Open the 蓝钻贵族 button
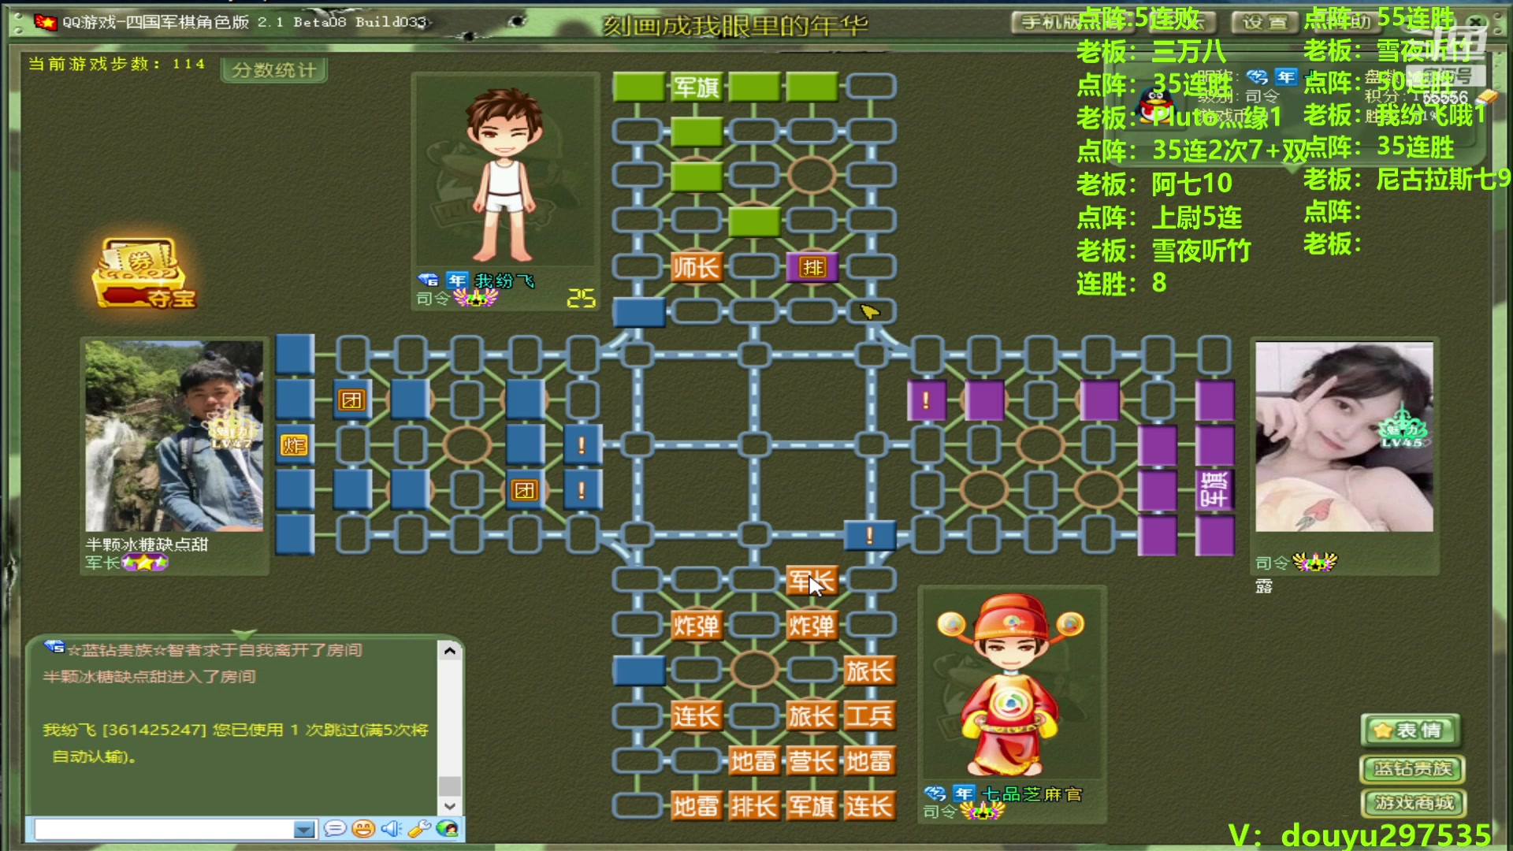The height and width of the screenshot is (851, 1513). click(x=1413, y=768)
